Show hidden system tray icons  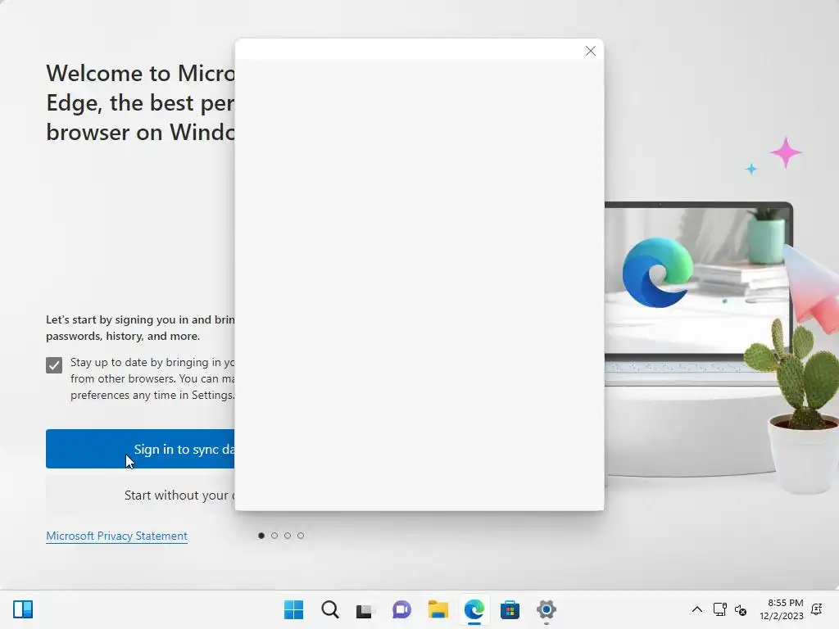coord(697,609)
